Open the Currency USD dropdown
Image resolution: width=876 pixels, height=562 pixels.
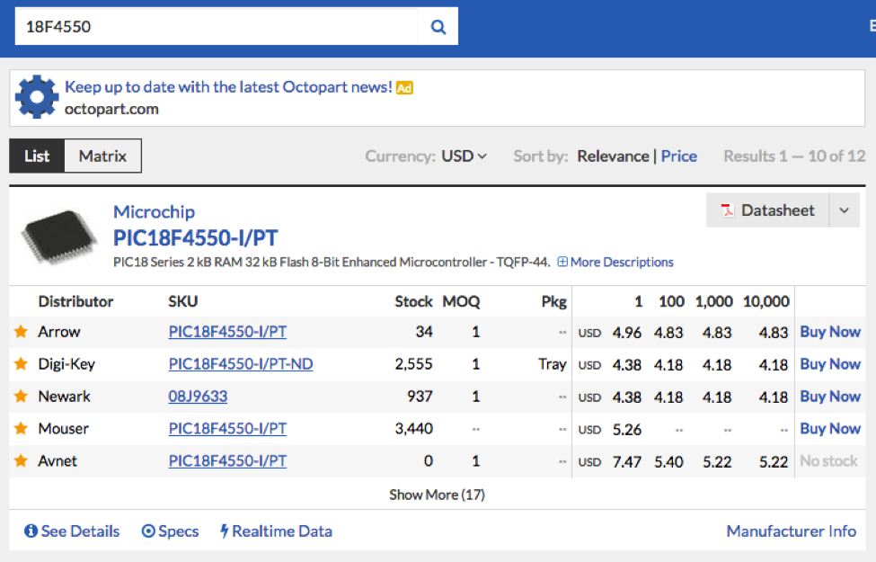tap(464, 156)
